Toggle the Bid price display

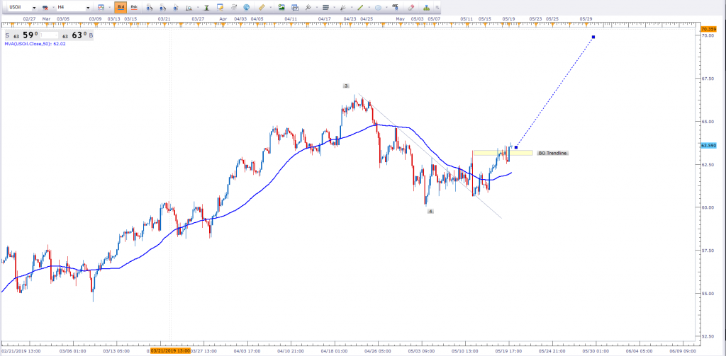[x=121, y=6]
